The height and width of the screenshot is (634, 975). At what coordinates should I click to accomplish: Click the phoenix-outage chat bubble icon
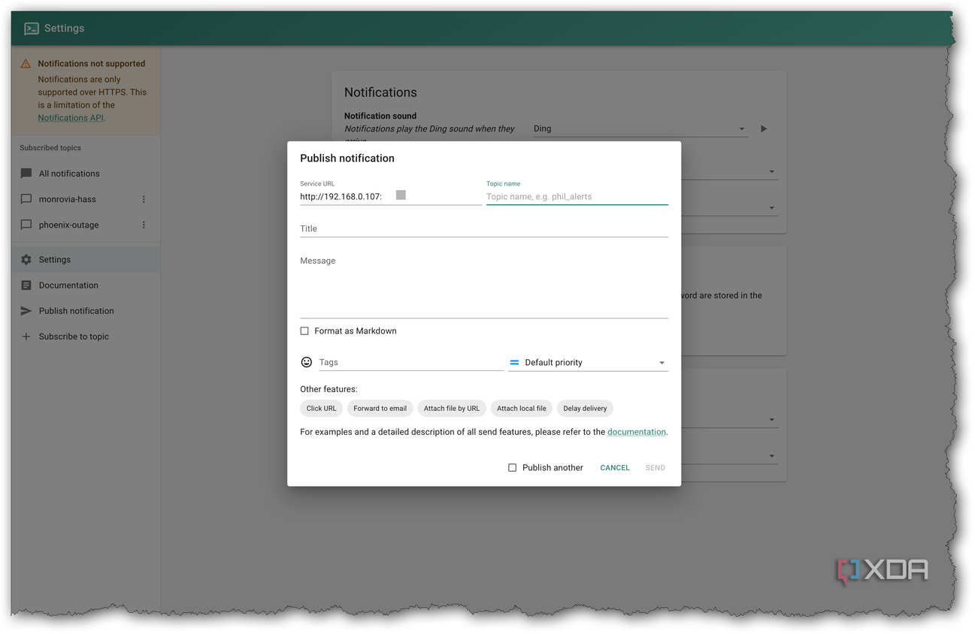[x=26, y=225]
